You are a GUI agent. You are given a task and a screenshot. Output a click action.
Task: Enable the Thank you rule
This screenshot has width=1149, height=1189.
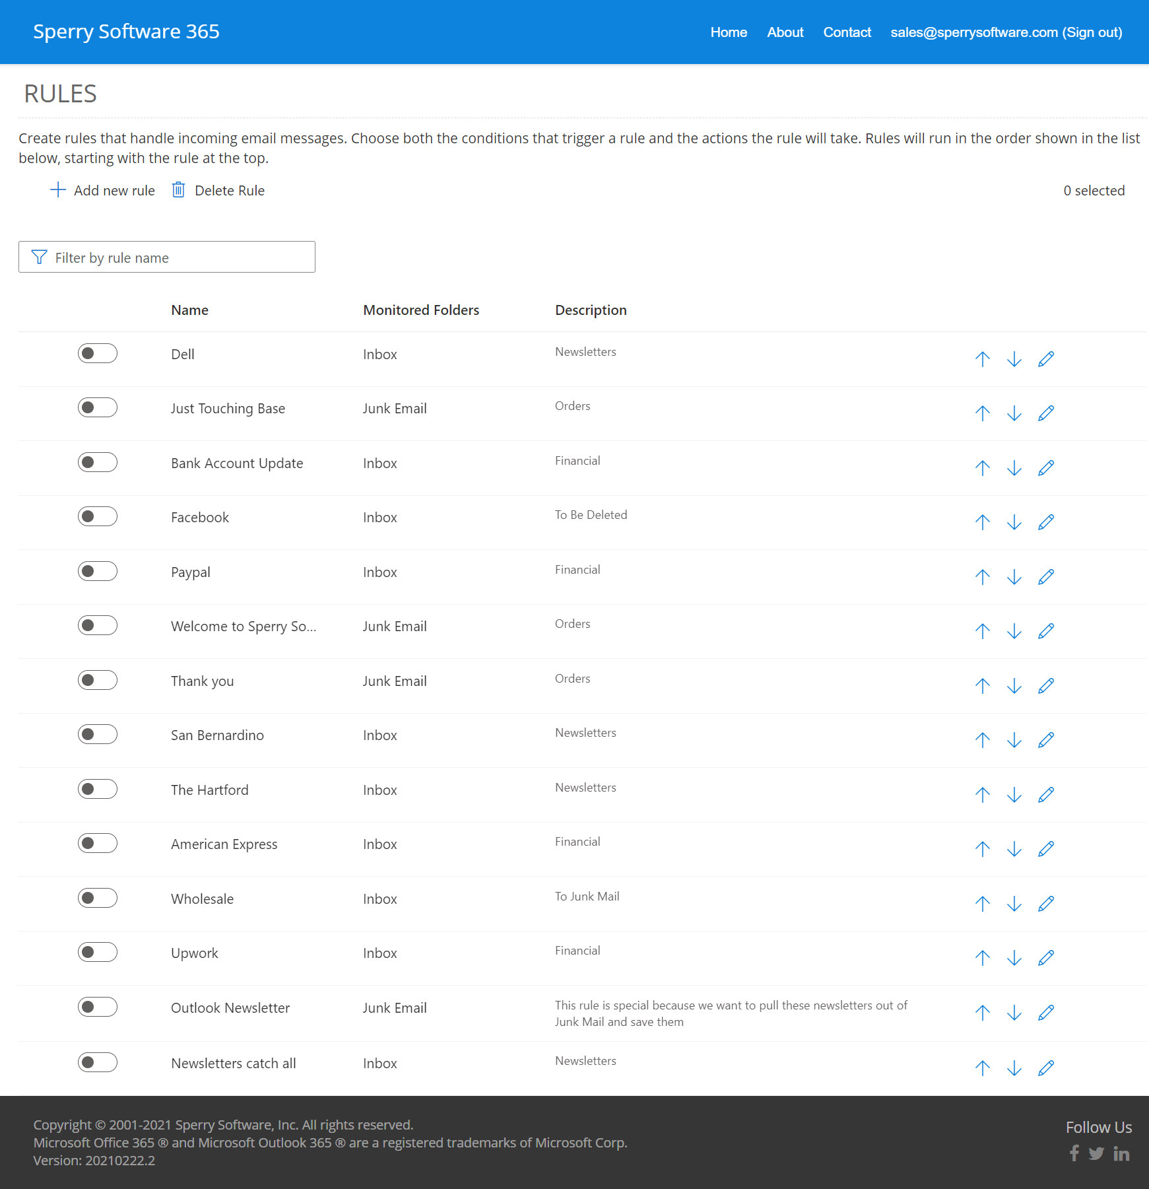pyautogui.click(x=98, y=680)
